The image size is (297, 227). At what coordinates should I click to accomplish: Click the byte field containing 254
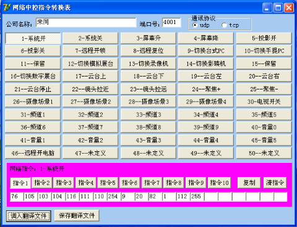click(114, 197)
